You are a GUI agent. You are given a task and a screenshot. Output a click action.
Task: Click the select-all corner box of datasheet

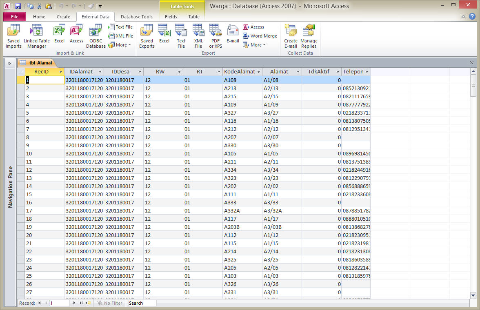click(x=21, y=72)
